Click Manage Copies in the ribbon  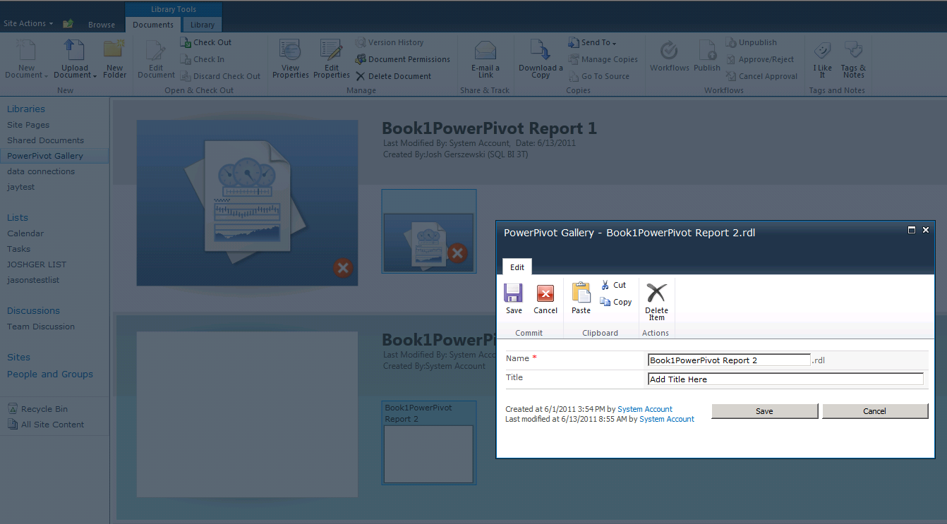pyautogui.click(x=603, y=59)
